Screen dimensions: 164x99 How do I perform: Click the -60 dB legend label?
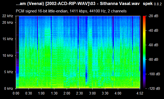[x=153, y=45]
